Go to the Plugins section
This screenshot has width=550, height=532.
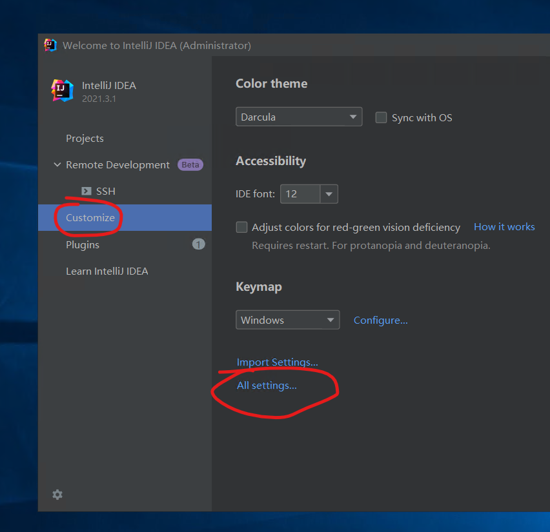click(x=83, y=244)
